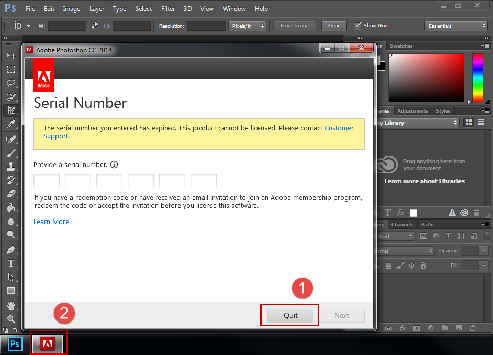Open the Filter menu

tap(168, 9)
